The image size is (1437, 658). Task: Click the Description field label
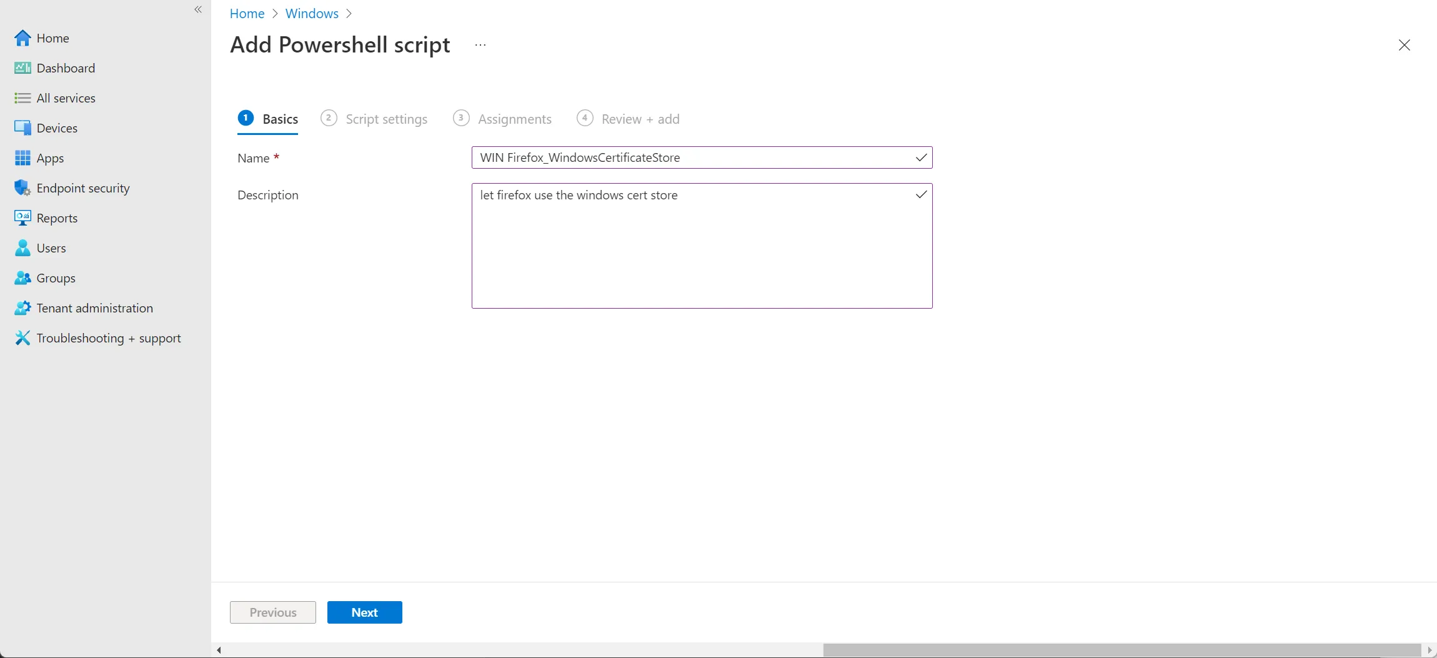click(x=268, y=195)
